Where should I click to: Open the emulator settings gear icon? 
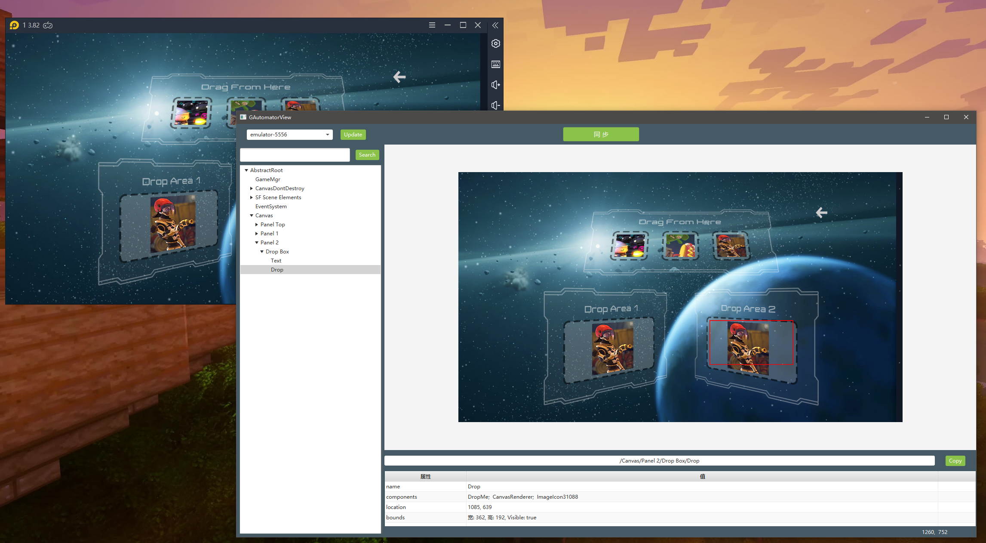point(495,44)
